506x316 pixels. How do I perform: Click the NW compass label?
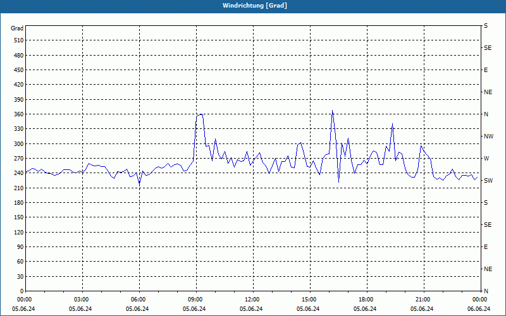point(488,137)
